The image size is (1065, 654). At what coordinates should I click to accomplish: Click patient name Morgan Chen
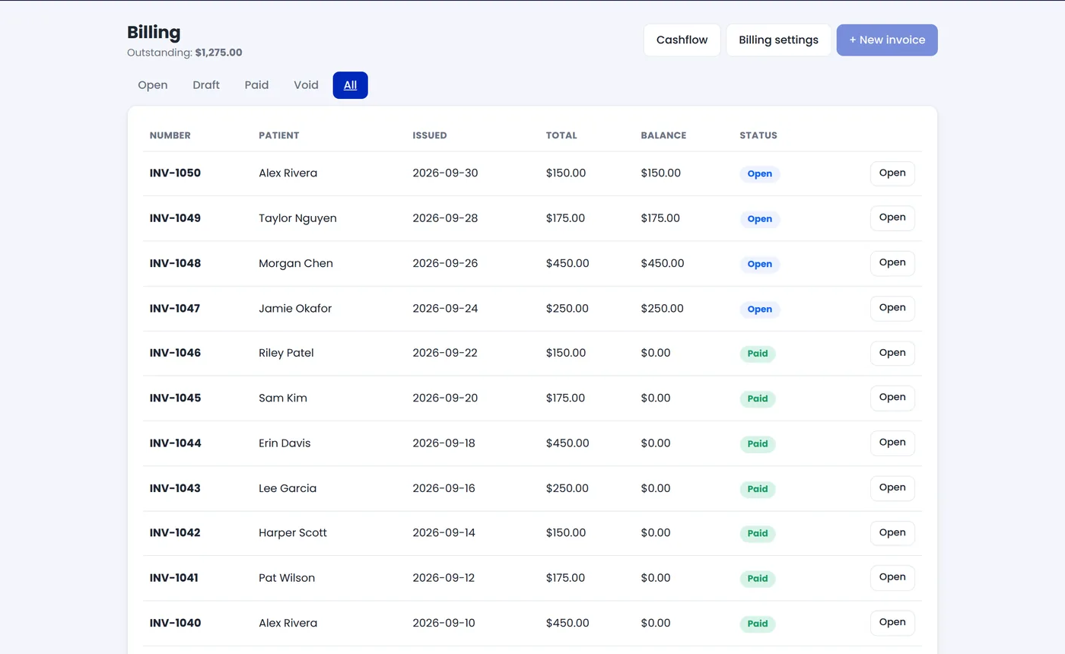point(296,263)
